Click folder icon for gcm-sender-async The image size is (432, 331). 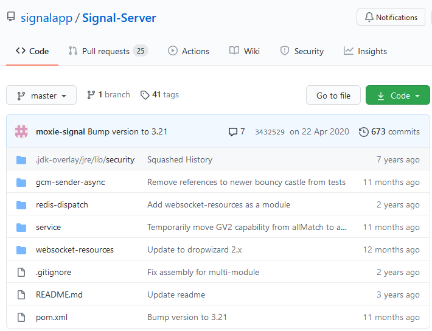pyautogui.click(x=21, y=183)
